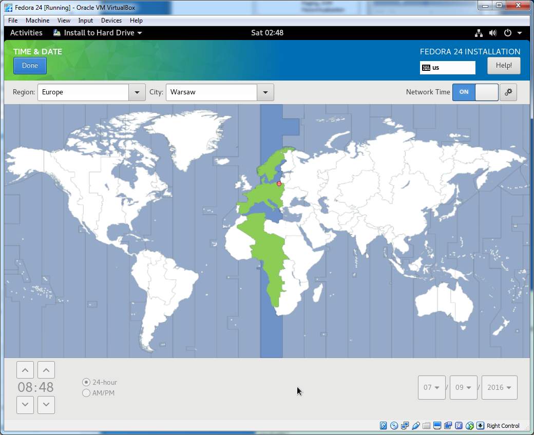Click the Network Time label
The image size is (534, 435).
pyautogui.click(x=428, y=92)
